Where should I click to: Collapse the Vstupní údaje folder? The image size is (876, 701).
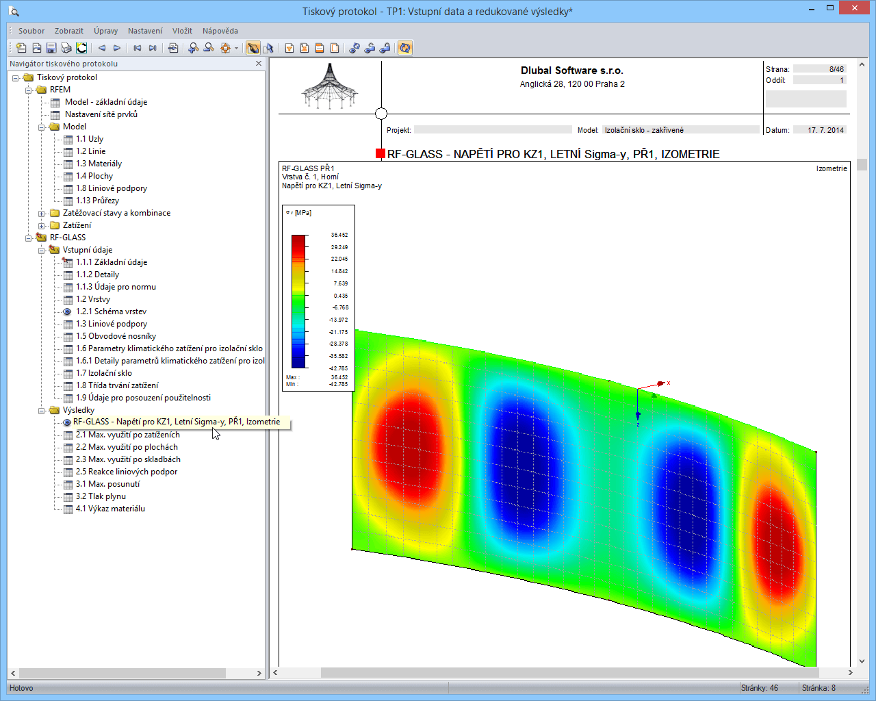42,251
